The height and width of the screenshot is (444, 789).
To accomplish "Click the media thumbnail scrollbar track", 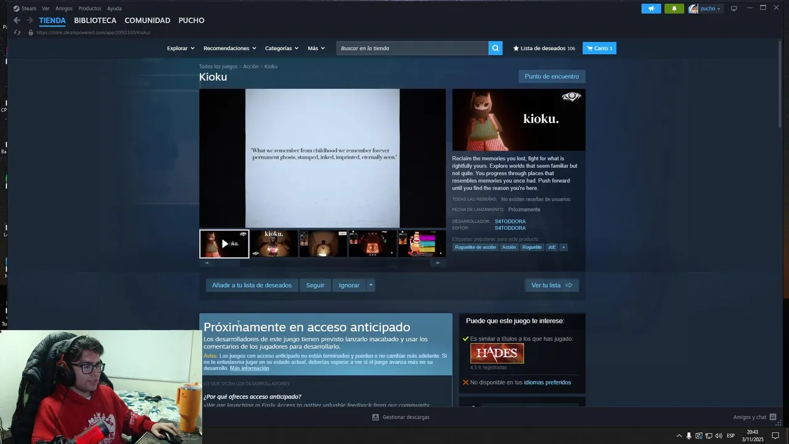I will coord(322,263).
